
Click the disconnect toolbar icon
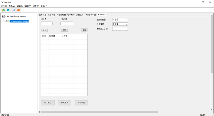pos(8,10)
